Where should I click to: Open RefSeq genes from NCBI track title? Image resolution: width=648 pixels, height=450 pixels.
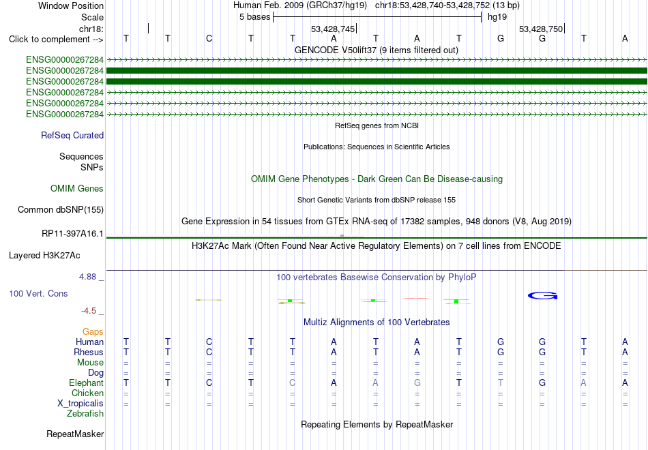pos(377,125)
